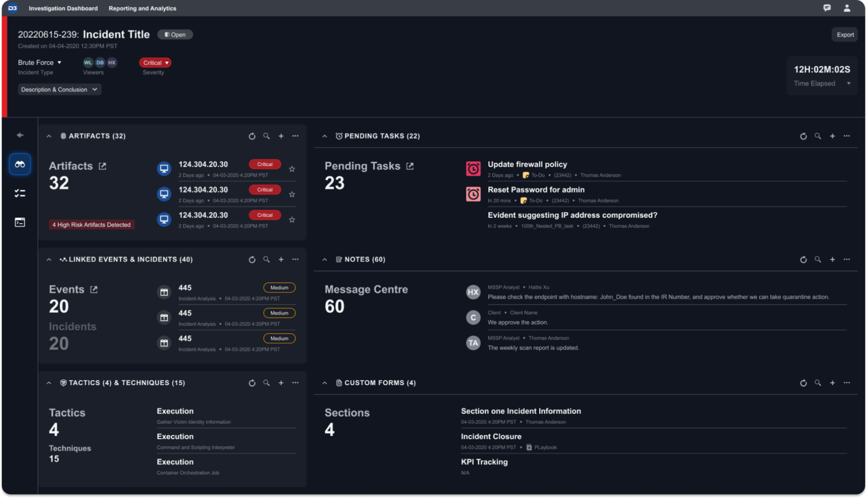Change incident type via Brute Force dropdown

[x=39, y=62]
